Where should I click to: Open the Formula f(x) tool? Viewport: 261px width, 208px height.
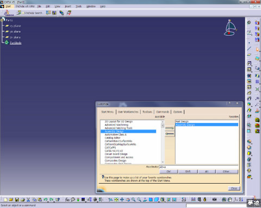67,199
